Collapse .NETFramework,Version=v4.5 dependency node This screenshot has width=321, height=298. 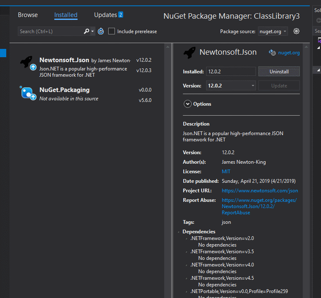click(x=186, y=278)
